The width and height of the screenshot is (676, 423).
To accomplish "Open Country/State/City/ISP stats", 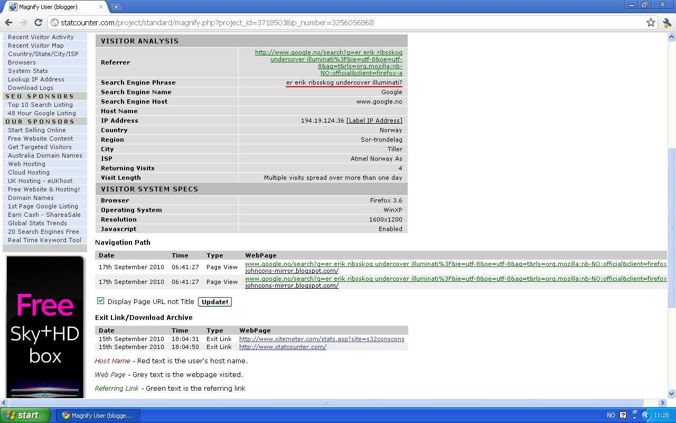I will coord(43,54).
